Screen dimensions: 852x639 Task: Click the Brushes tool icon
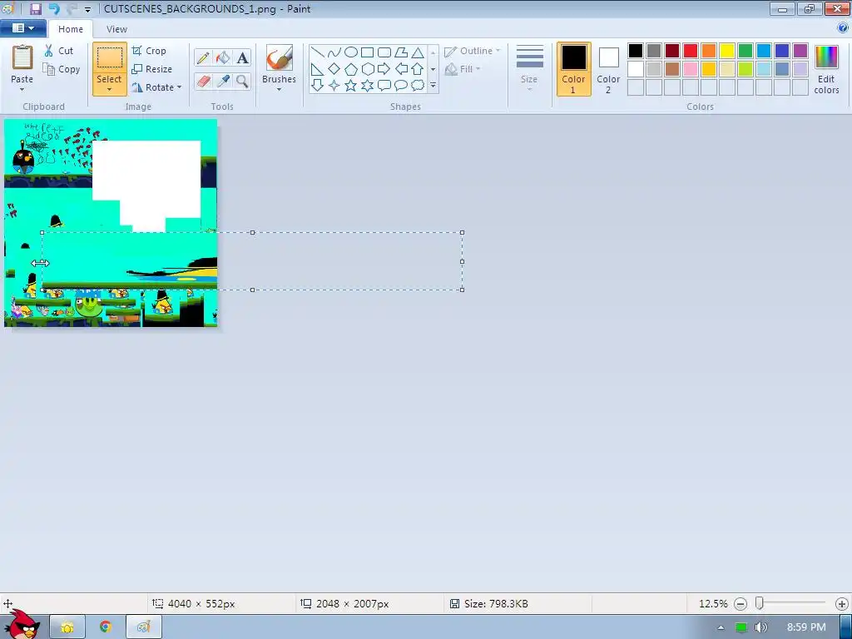[x=280, y=57]
